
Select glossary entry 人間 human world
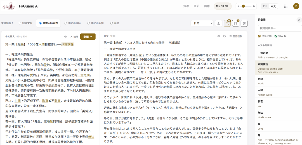[x=279, y=92]
